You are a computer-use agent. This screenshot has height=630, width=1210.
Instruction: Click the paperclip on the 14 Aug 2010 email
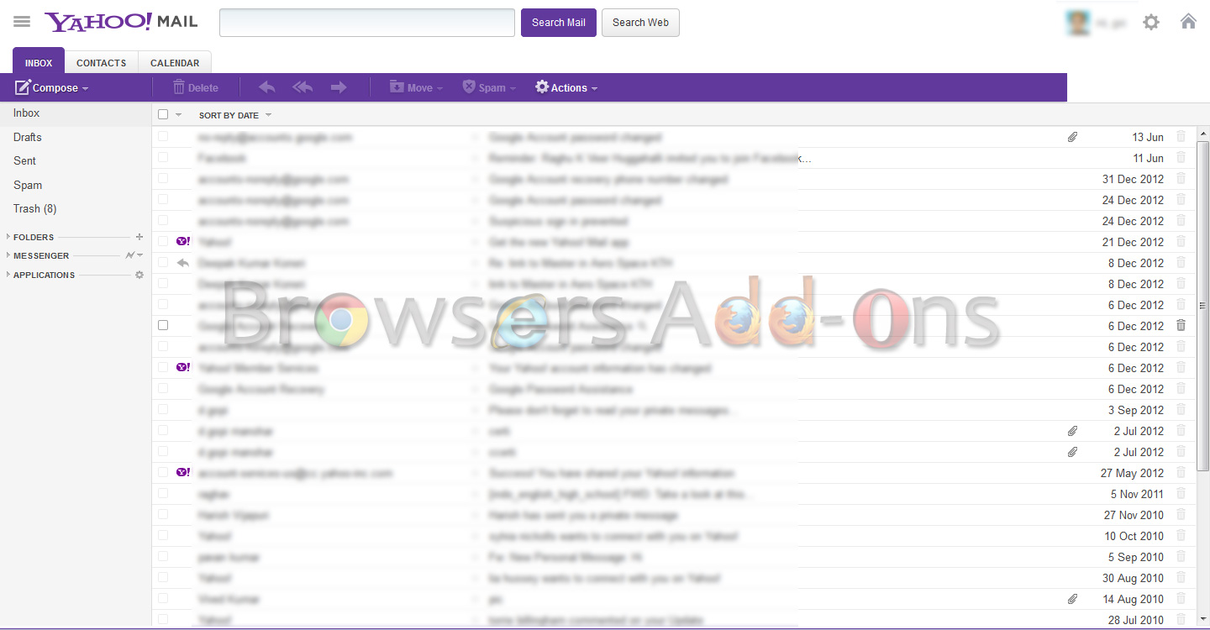tap(1072, 599)
